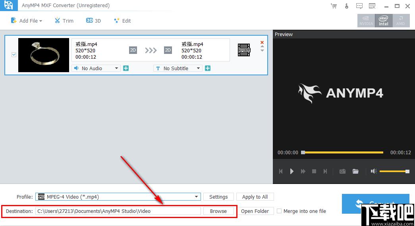Click Open Folder button

pyautogui.click(x=255, y=211)
